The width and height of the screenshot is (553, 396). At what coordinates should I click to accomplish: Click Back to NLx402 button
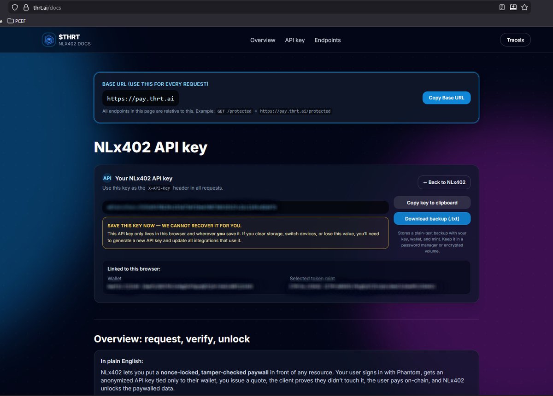(444, 182)
